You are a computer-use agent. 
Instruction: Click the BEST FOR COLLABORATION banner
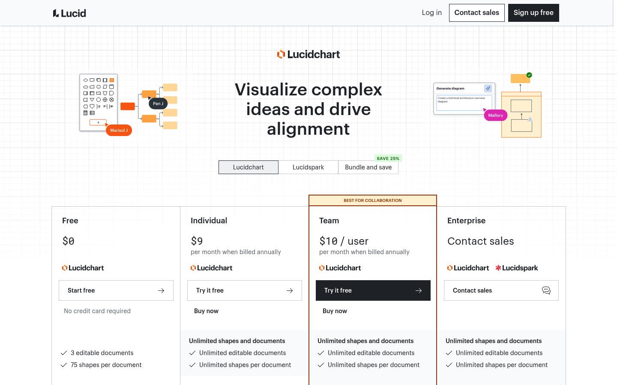coord(373,201)
